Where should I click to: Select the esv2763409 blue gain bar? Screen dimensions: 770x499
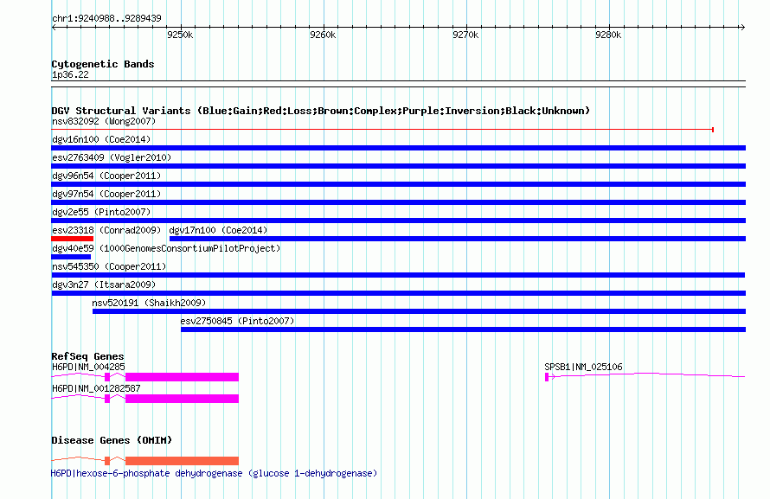398,166
